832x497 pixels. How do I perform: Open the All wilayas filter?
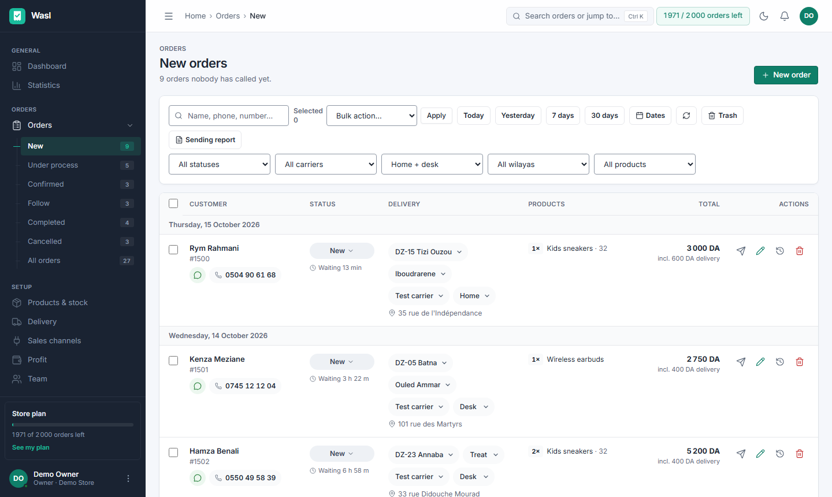[x=538, y=164]
